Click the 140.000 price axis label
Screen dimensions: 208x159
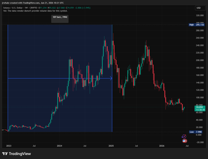coord(200,83)
